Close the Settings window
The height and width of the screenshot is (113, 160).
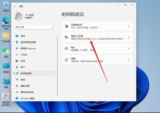(x=132, y=5)
